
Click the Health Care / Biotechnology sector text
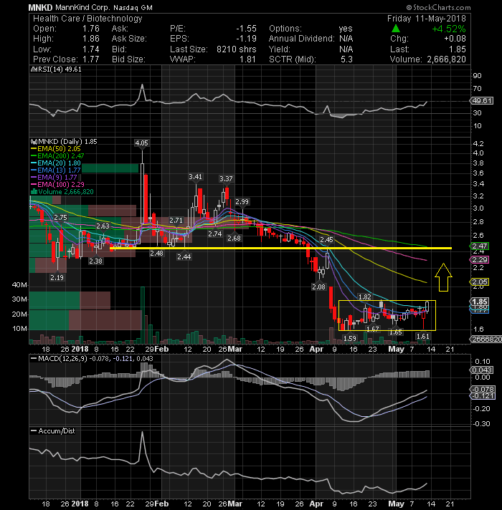(87, 19)
